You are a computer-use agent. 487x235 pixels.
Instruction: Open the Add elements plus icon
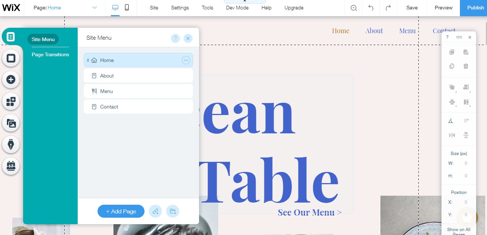[11, 80]
